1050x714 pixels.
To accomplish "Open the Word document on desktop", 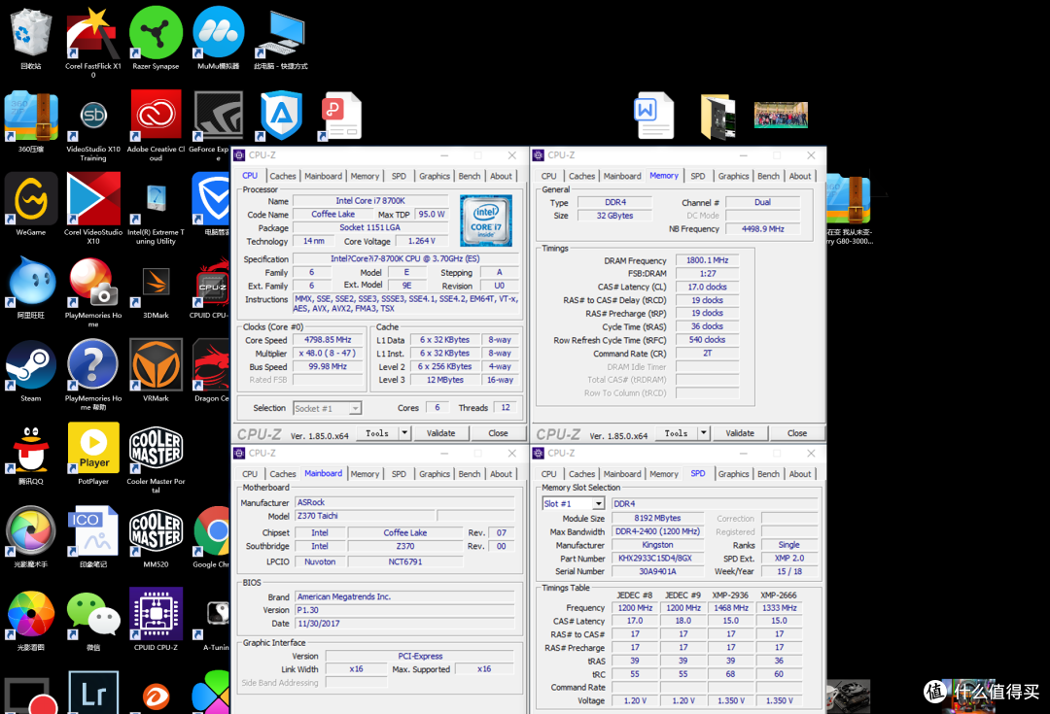I will [653, 115].
